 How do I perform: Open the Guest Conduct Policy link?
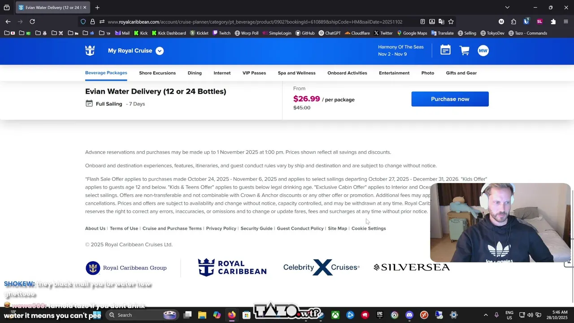300,228
